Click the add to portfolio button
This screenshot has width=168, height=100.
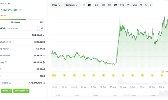click(19, 28)
